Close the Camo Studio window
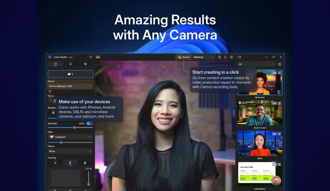Image resolution: width=330 pixels, height=191 pixels. coord(281,57)
